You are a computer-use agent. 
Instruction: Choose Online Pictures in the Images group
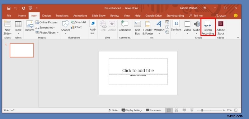46,22
